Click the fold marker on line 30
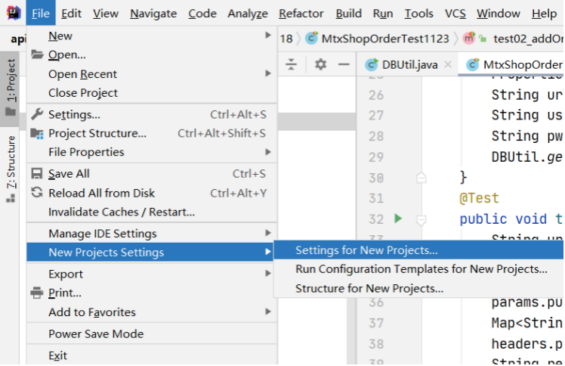This screenshot has height=366, width=565. 421,178
